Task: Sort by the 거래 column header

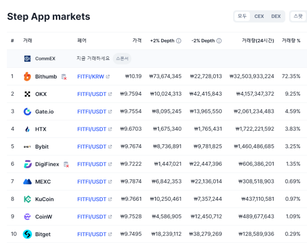Action: [x=27, y=41]
